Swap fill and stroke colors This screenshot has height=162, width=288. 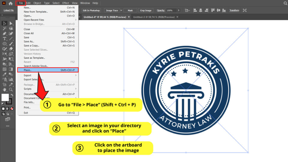[12, 95]
